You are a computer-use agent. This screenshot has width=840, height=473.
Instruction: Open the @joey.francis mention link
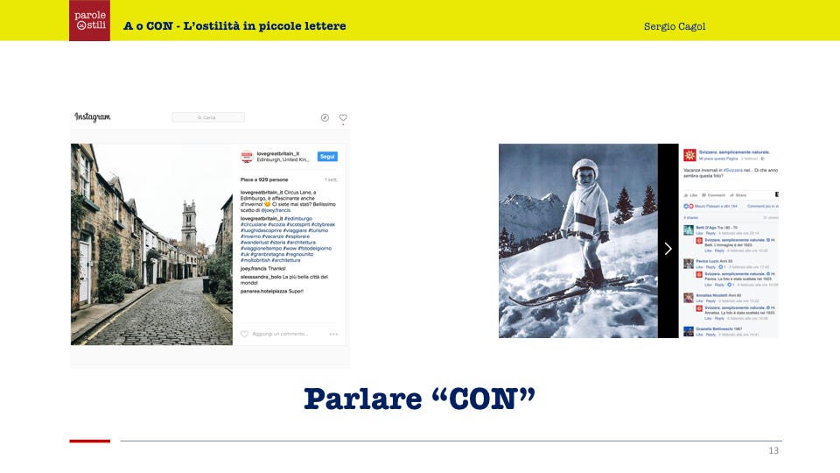pyautogui.click(x=276, y=210)
